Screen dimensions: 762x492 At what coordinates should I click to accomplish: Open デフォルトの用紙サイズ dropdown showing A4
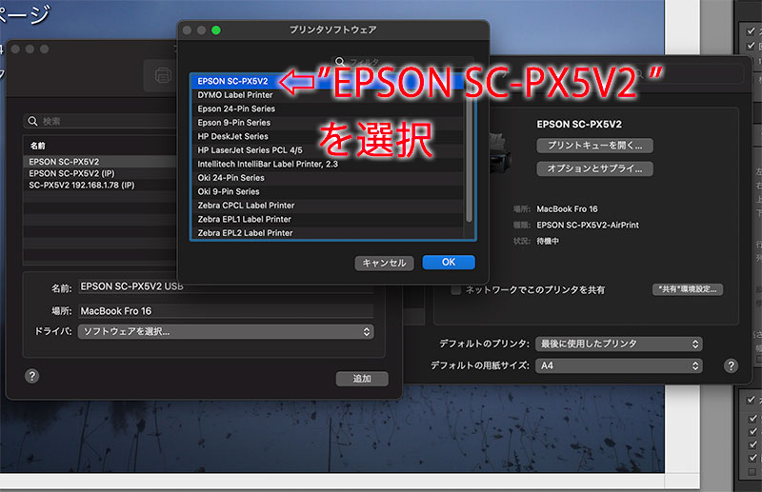tap(618, 365)
